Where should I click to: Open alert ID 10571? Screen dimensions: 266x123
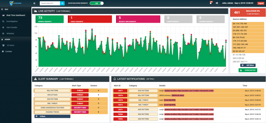(120, 110)
